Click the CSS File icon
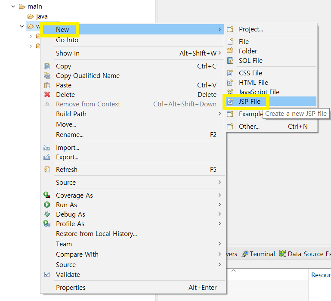The width and height of the screenshot is (331, 301). coord(230,73)
